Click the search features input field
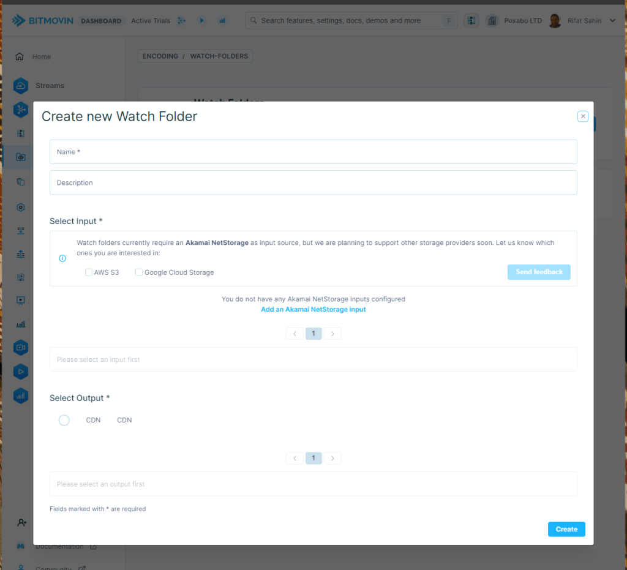Screen dimensions: 627x570 (351, 20)
